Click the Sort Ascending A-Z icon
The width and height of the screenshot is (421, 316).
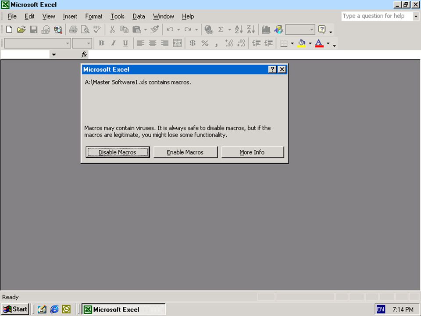(x=239, y=29)
